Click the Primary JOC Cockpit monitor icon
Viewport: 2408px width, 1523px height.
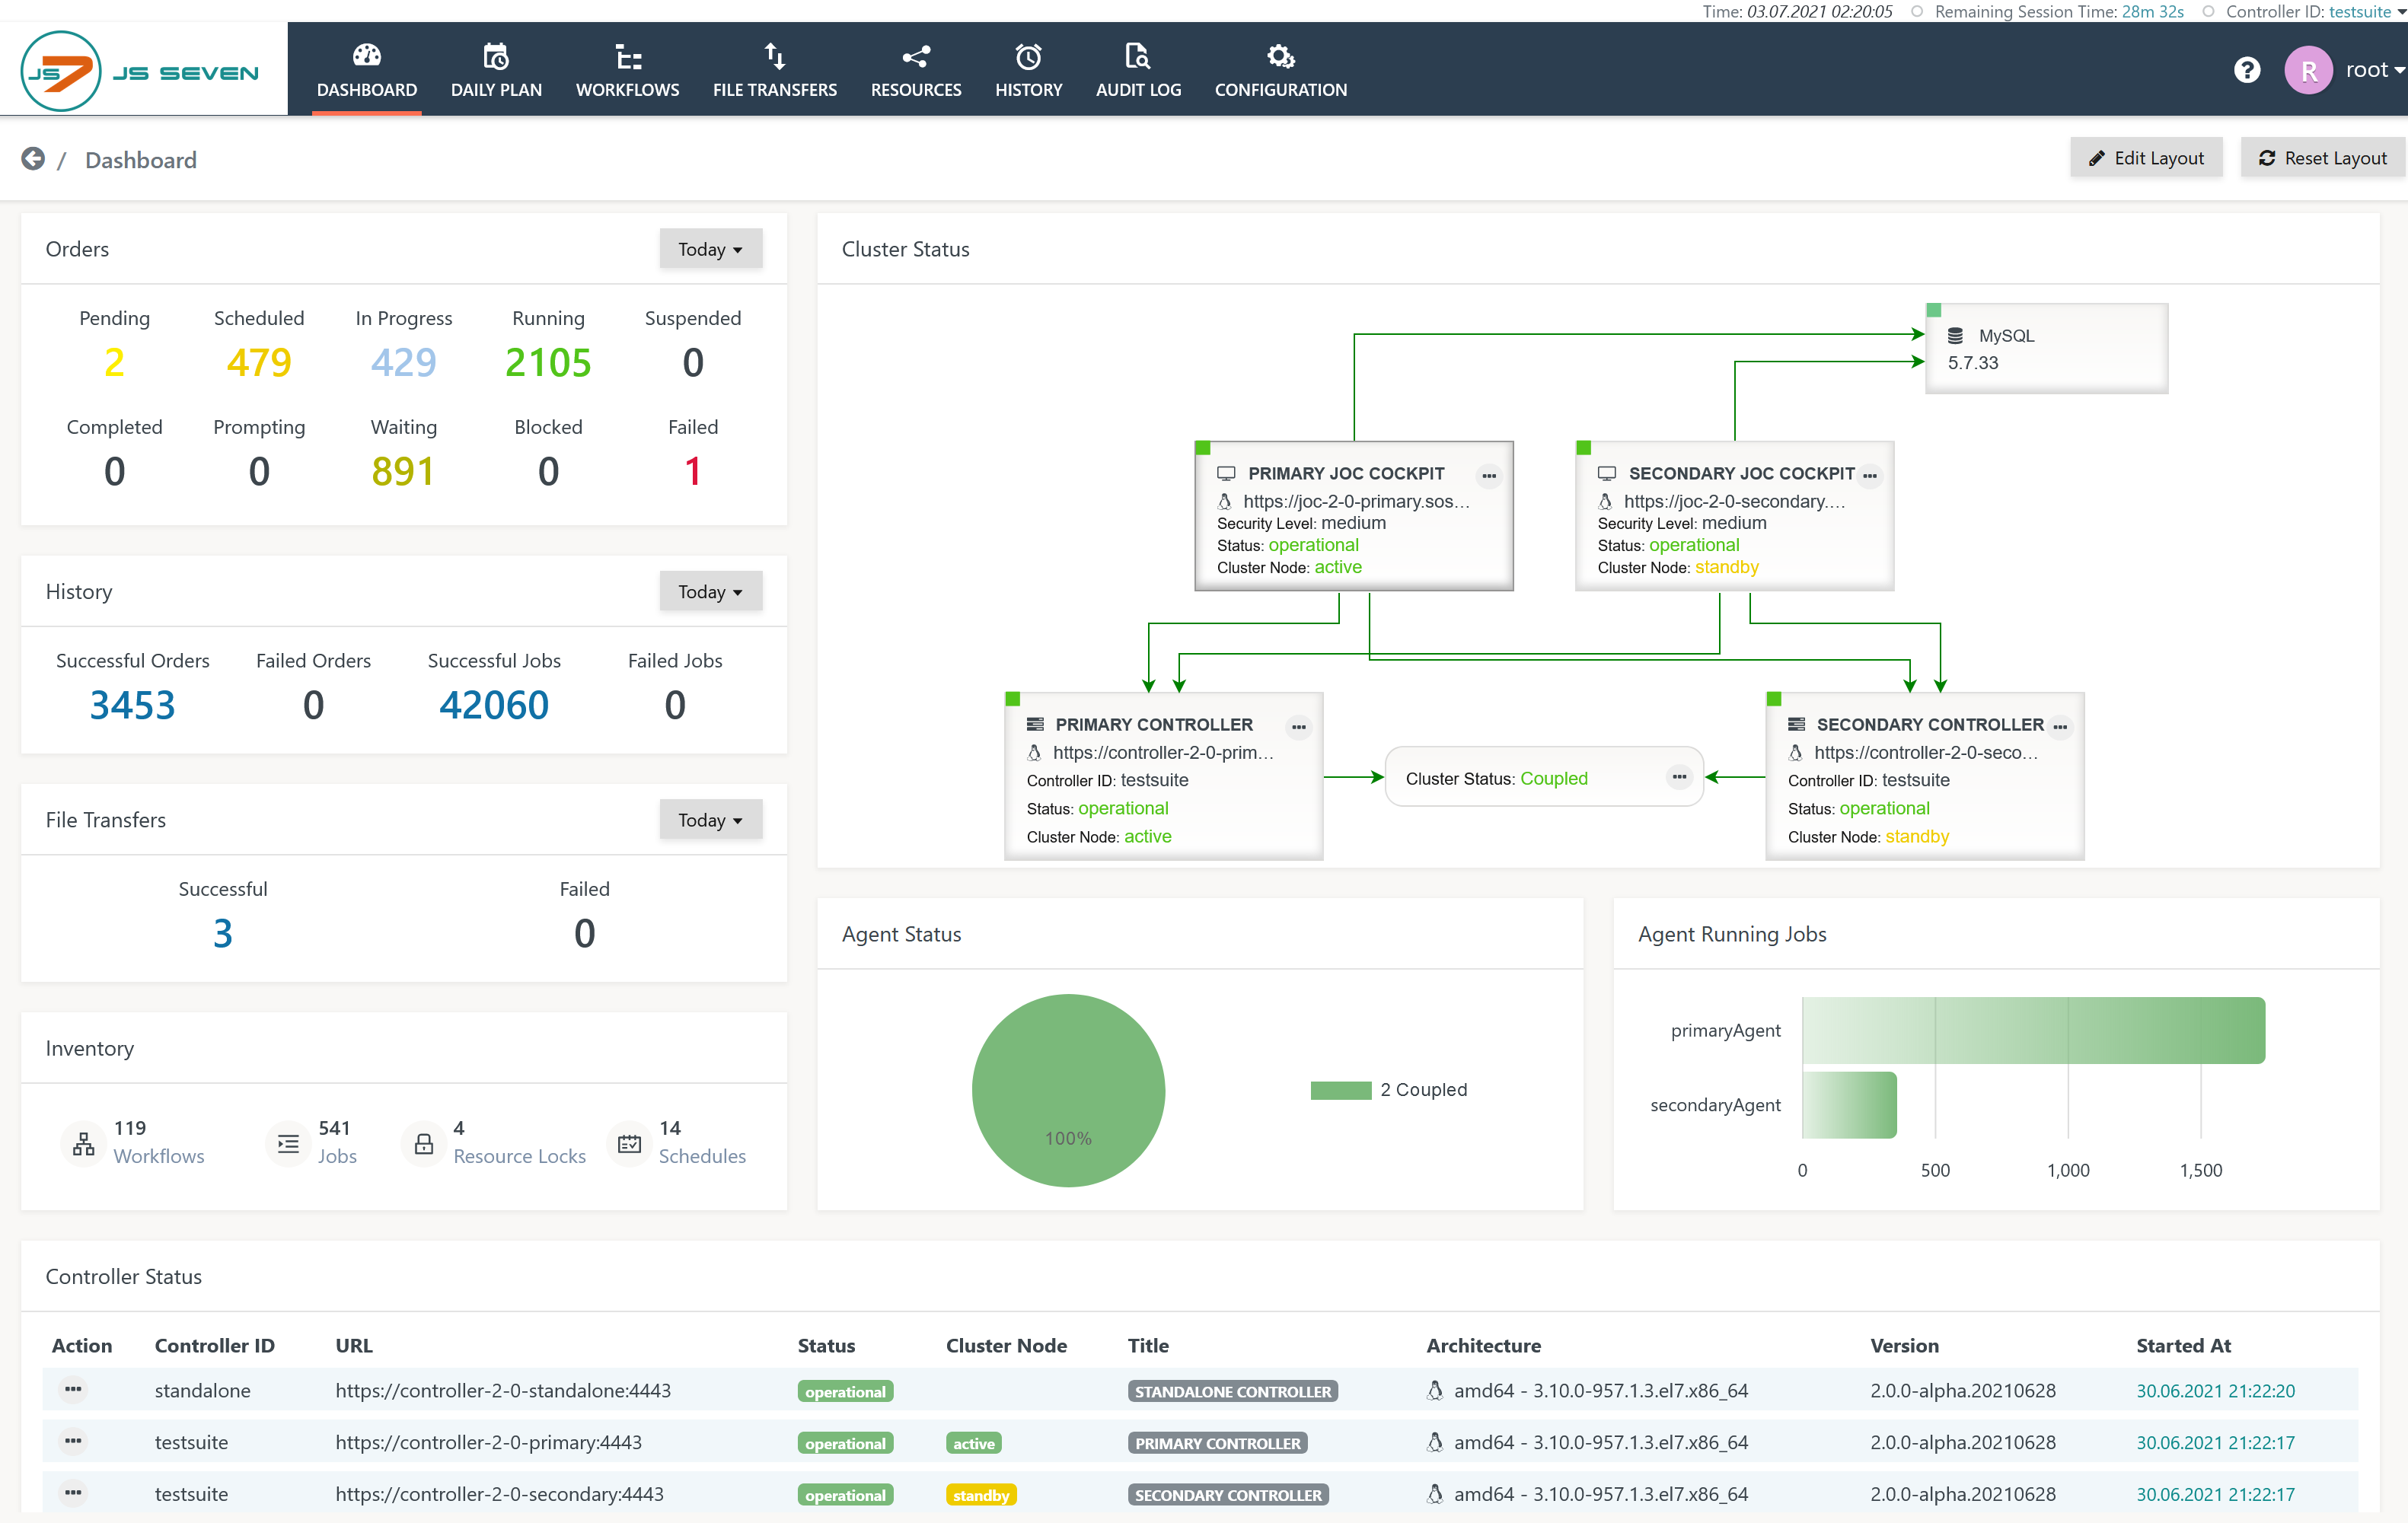[x=1226, y=473]
